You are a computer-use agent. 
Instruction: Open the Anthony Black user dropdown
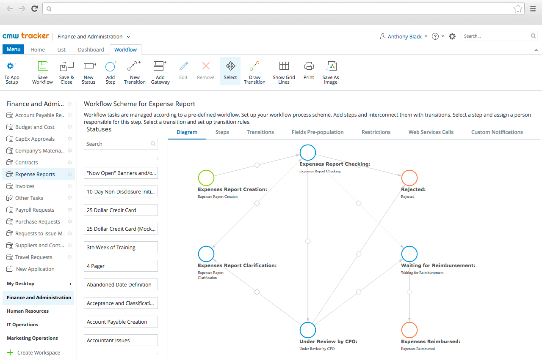pos(404,36)
